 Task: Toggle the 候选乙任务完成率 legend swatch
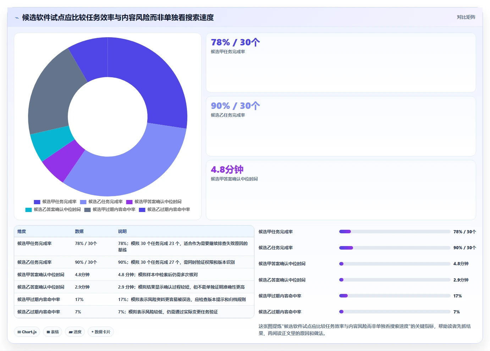(83, 202)
